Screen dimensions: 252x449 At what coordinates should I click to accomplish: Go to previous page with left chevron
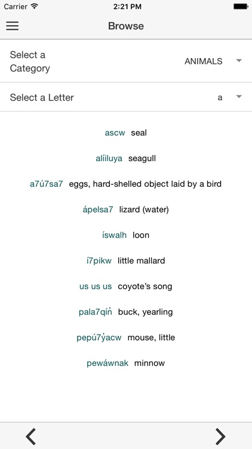pyautogui.click(x=30, y=436)
